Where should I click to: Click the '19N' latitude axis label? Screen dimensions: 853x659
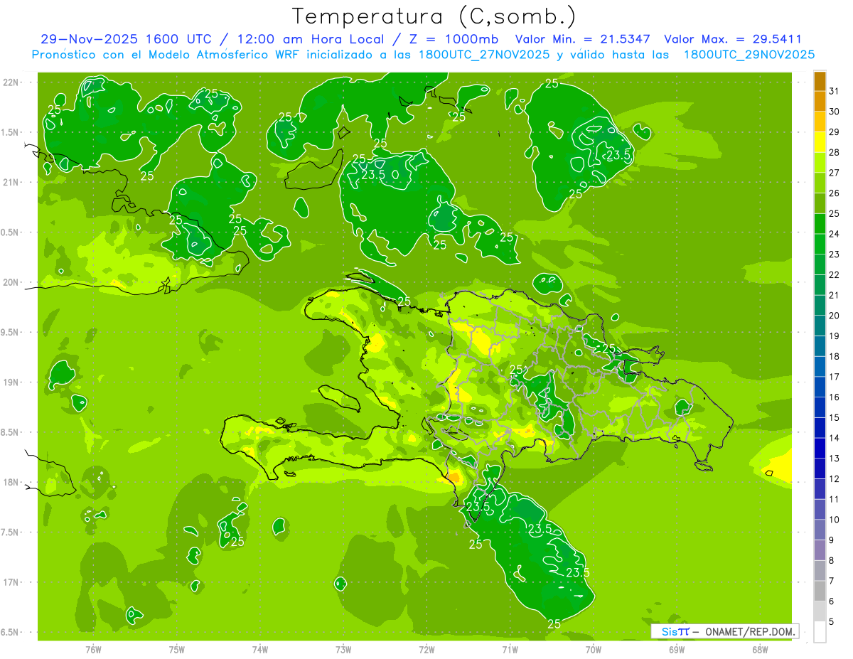tap(11, 382)
